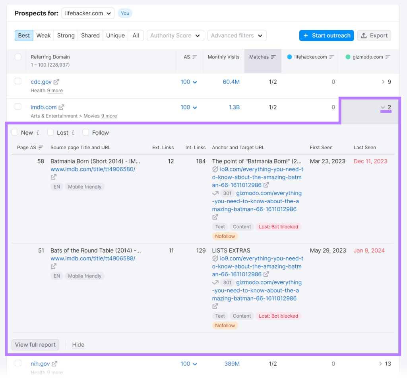Select the Shared tab

click(90, 35)
